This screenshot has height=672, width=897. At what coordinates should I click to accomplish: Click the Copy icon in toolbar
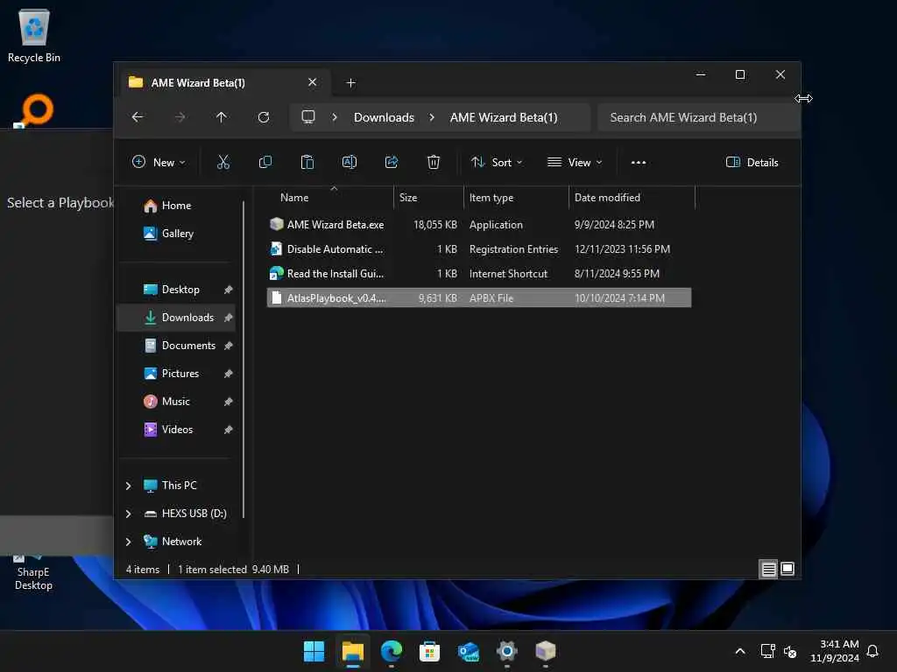point(265,162)
